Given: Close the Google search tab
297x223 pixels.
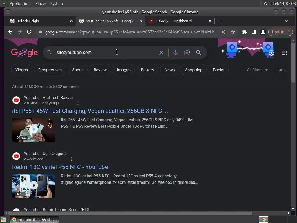Looking at the screenshot, I should (141, 21).
